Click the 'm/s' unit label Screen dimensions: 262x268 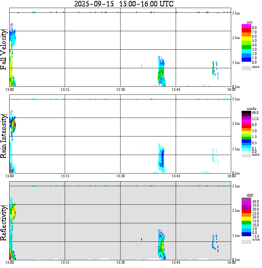[x=250, y=23]
